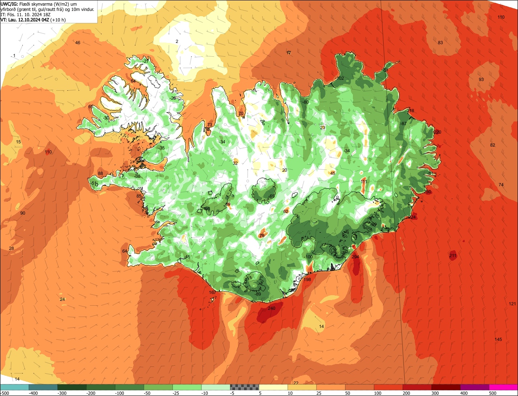
Task: Click the map value 111
Action: click(364, 182)
